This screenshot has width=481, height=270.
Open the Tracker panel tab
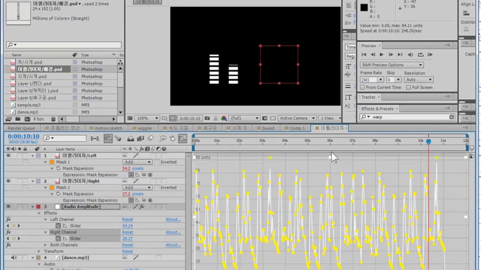[368, 97]
